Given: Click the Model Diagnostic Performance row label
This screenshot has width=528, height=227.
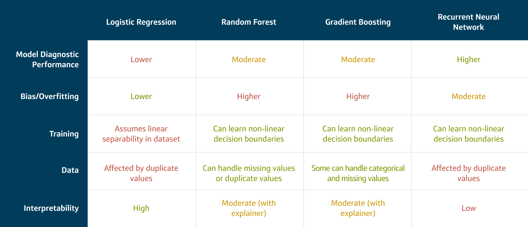Looking at the screenshot, I should pos(47,60).
